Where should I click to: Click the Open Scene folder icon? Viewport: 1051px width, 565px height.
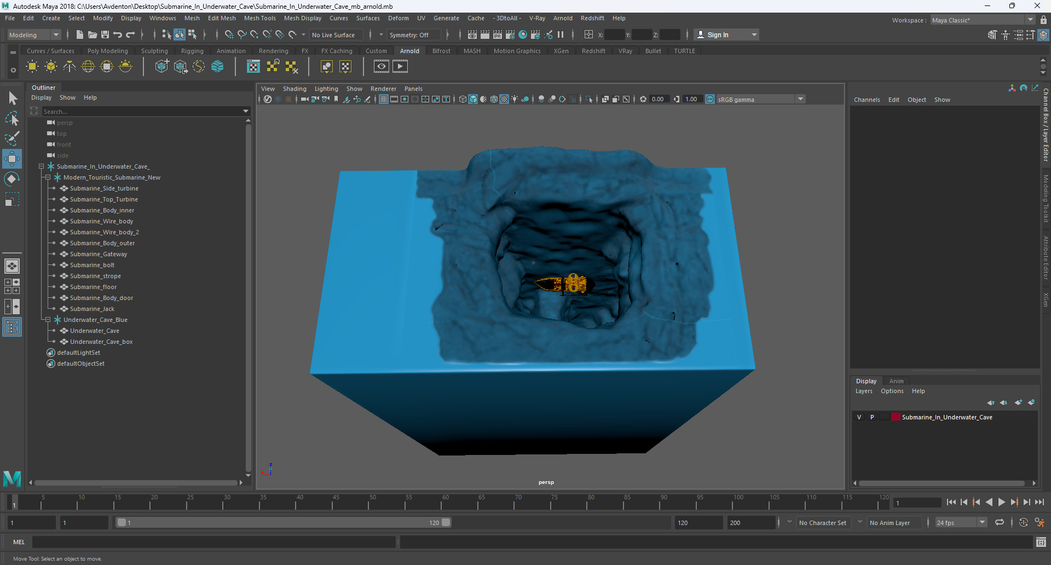[93, 34]
